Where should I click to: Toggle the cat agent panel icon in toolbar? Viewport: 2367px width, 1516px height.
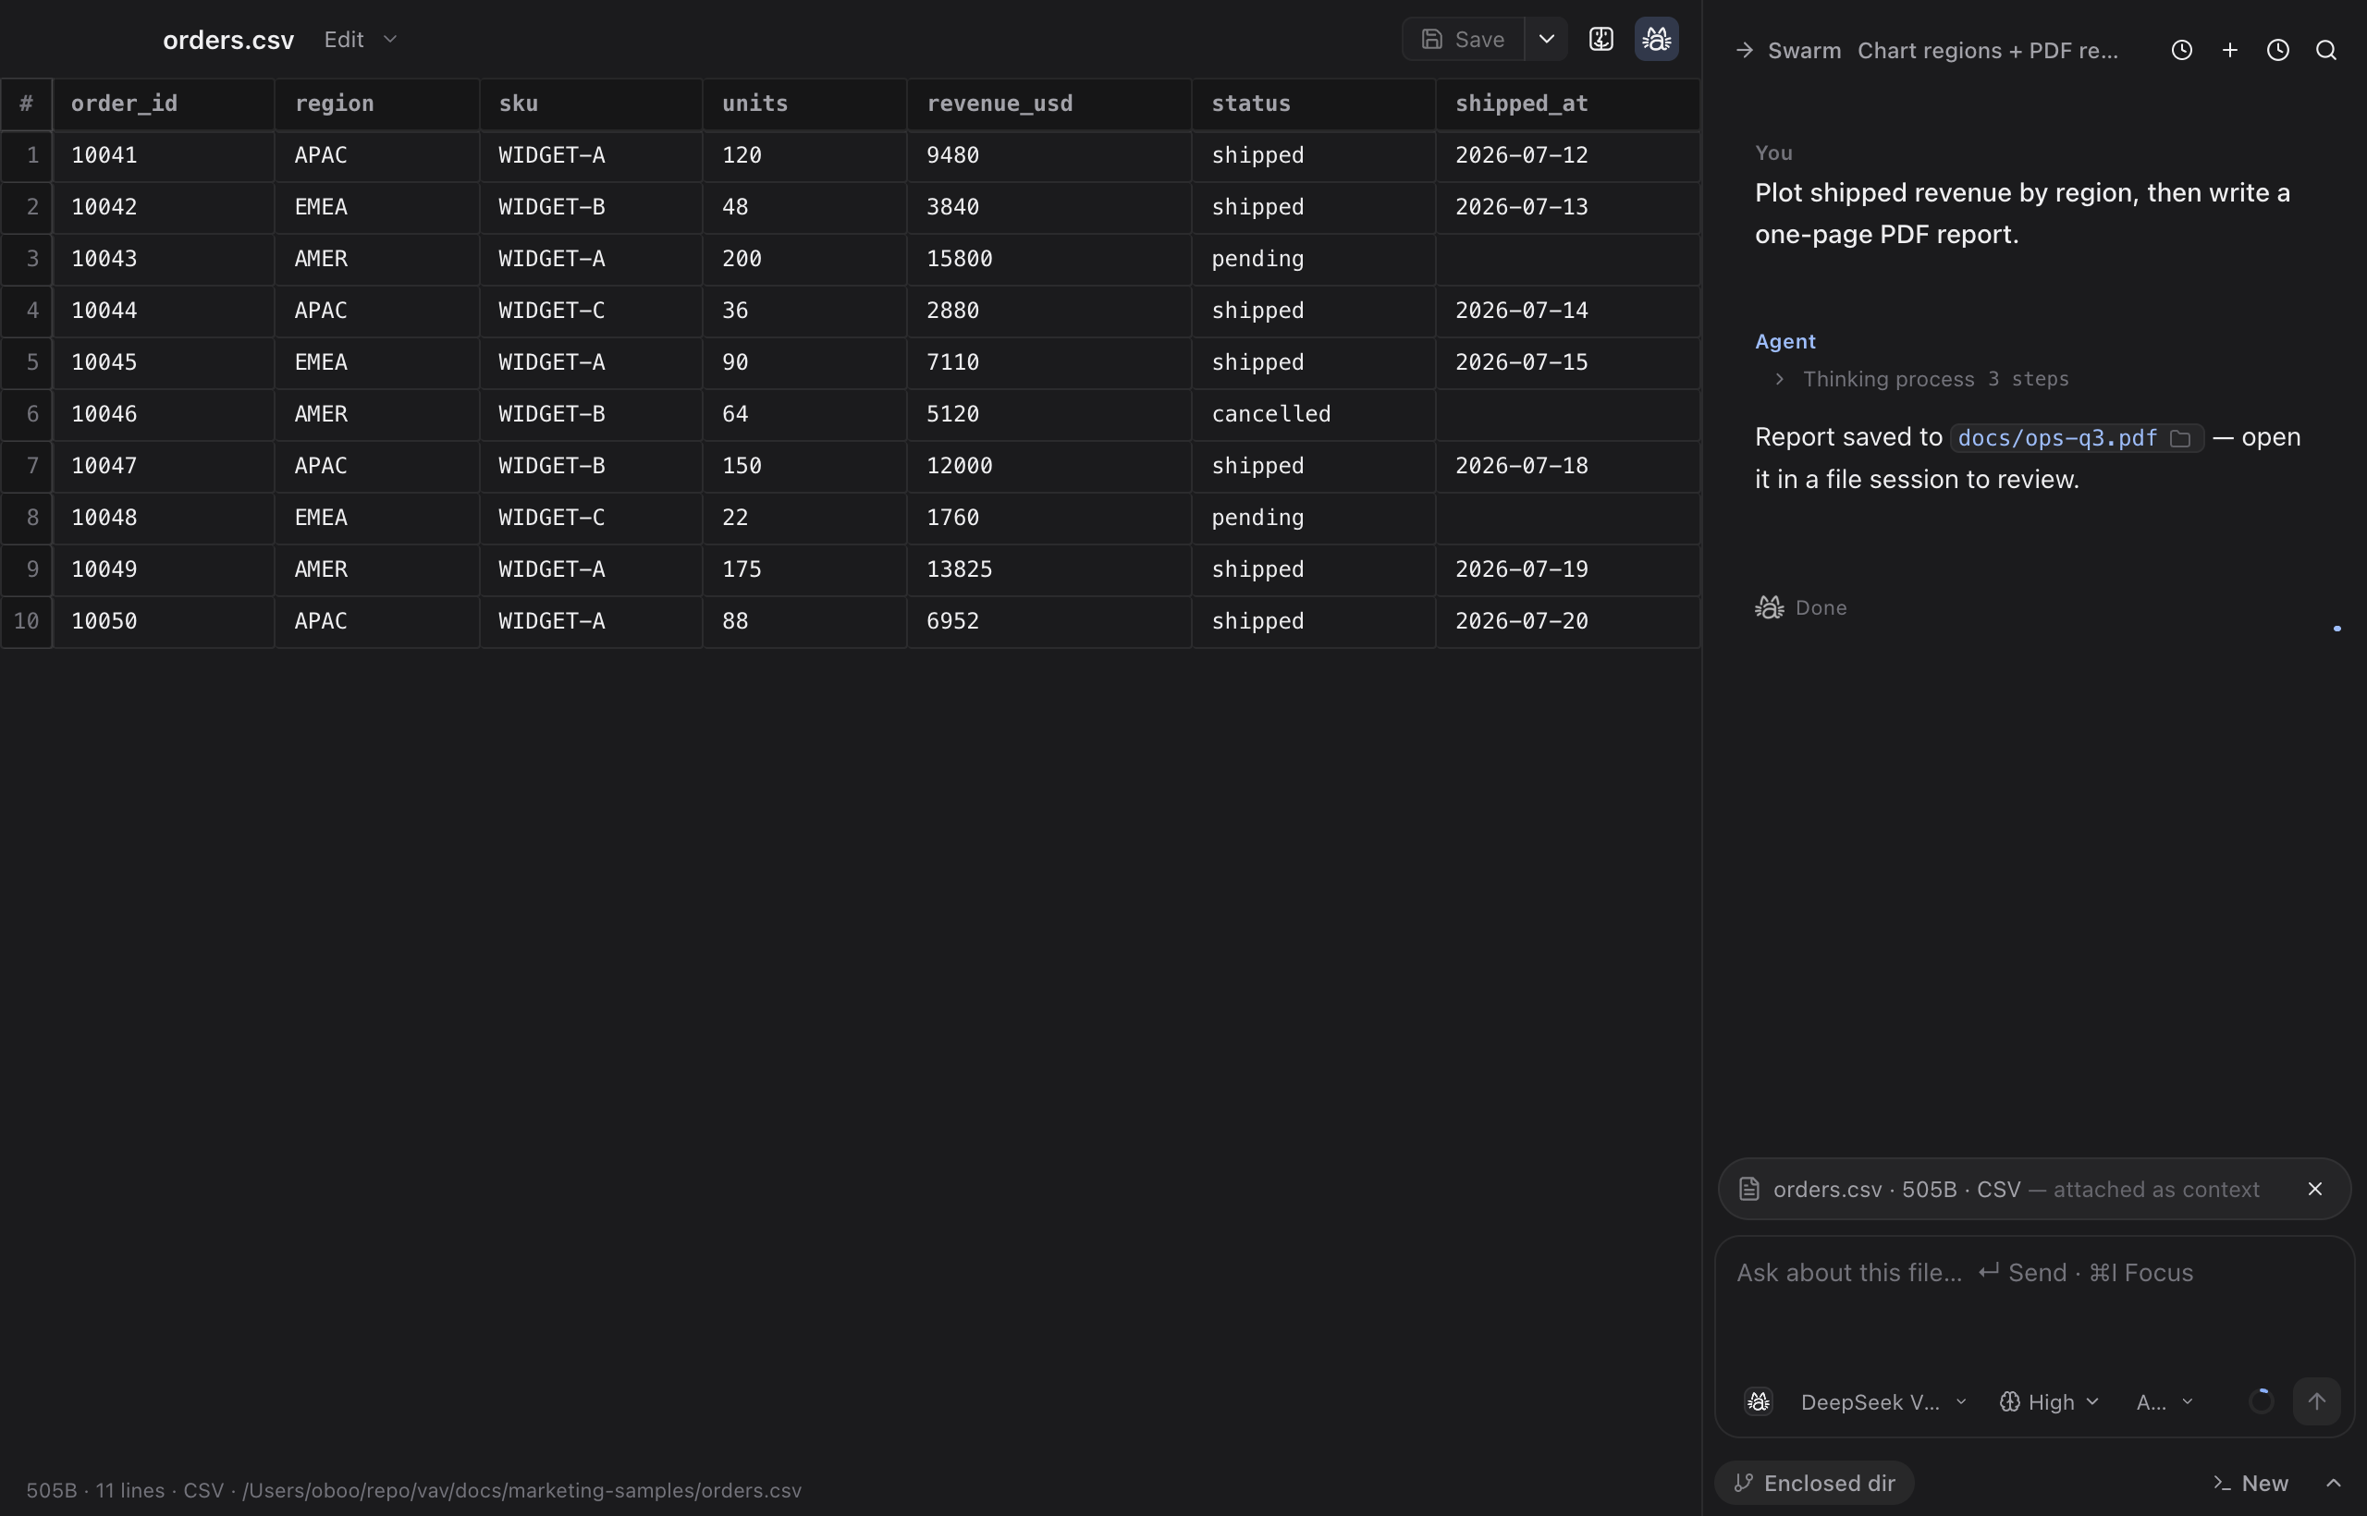pyautogui.click(x=1657, y=40)
